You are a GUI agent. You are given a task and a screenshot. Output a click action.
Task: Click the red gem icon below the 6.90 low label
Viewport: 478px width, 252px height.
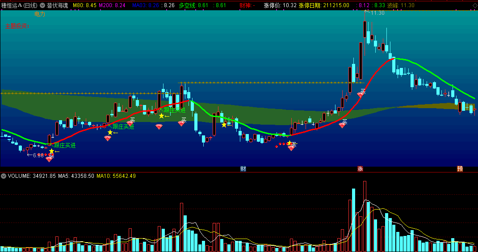point(49,159)
